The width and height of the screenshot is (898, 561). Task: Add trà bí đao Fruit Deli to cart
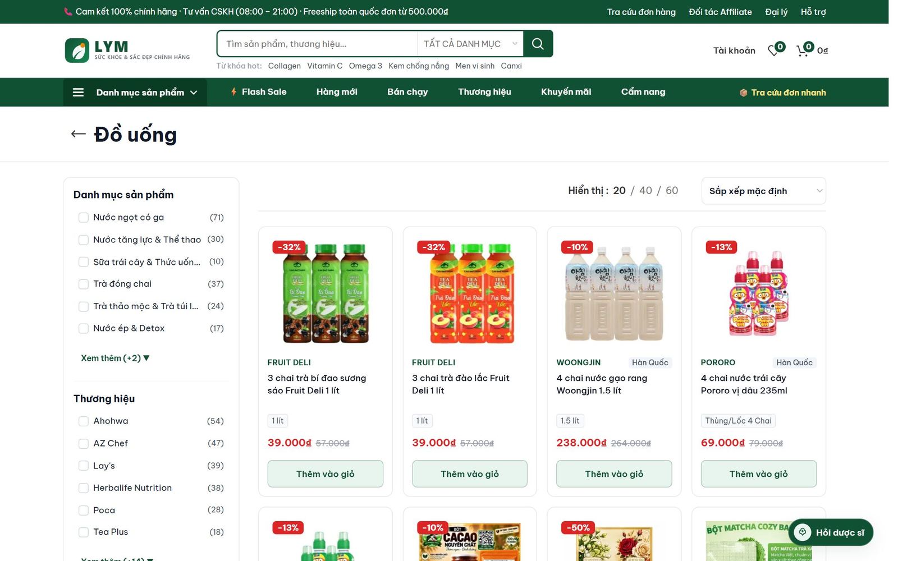(326, 474)
